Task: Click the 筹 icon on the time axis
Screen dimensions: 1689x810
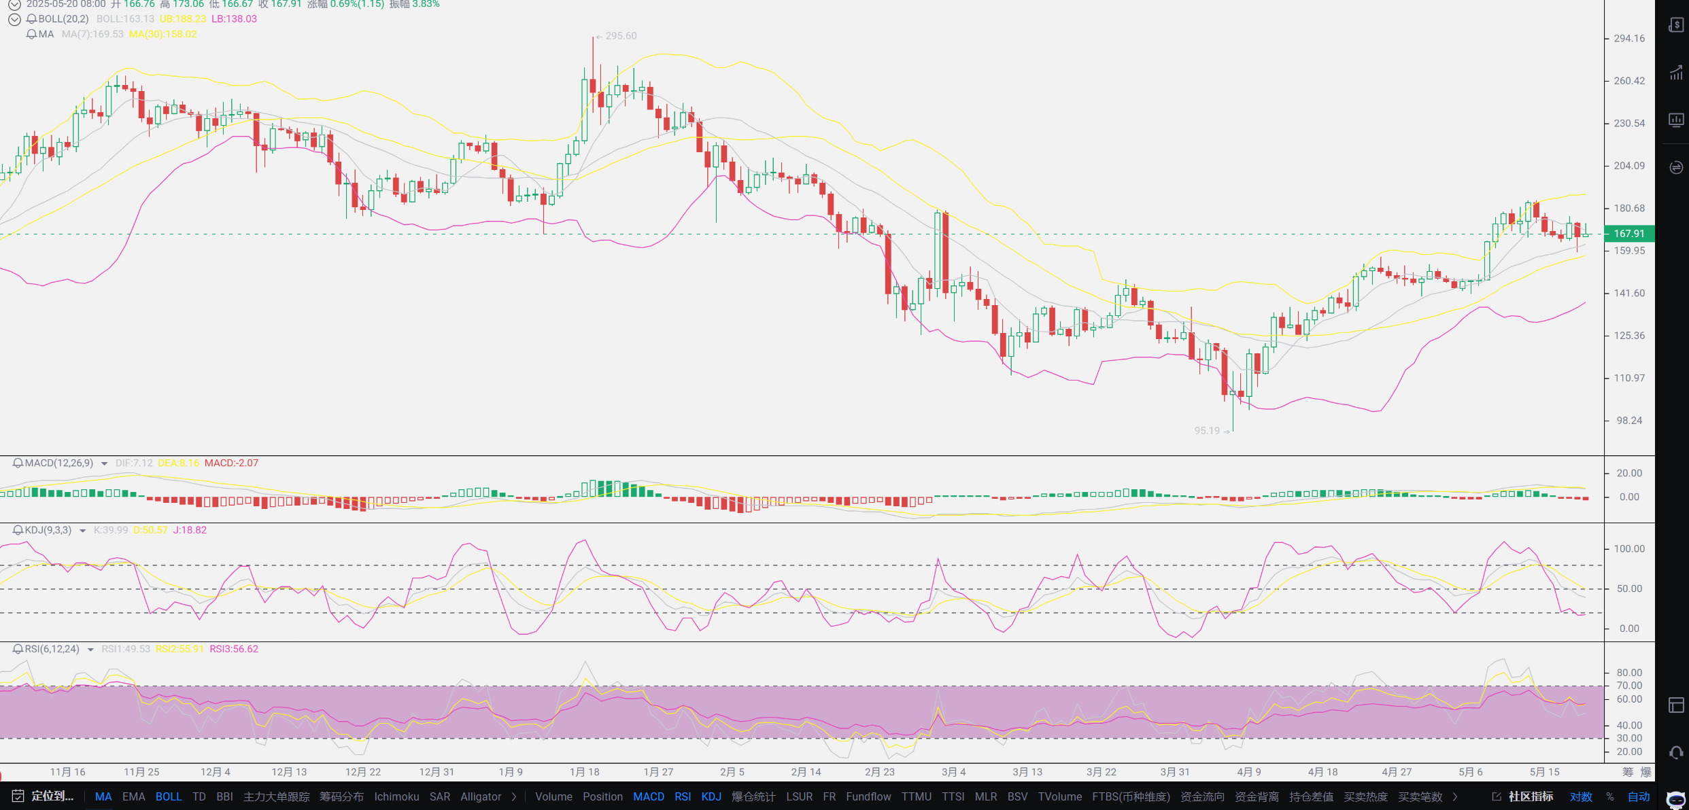Action: click(x=1627, y=772)
